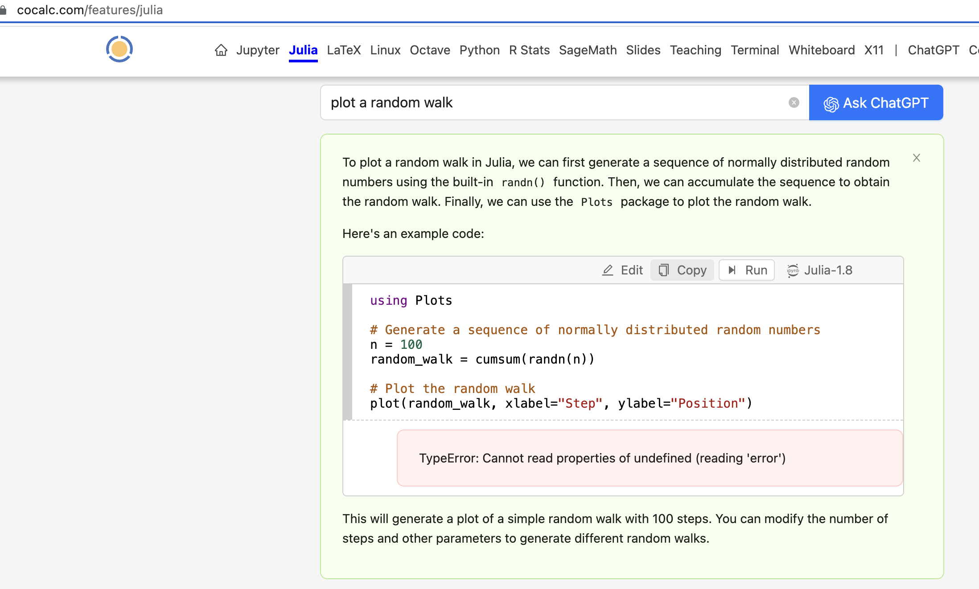Navigate to the LaTeX feature page
This screenshot has width=979, height=589.
tap(344, 50)
